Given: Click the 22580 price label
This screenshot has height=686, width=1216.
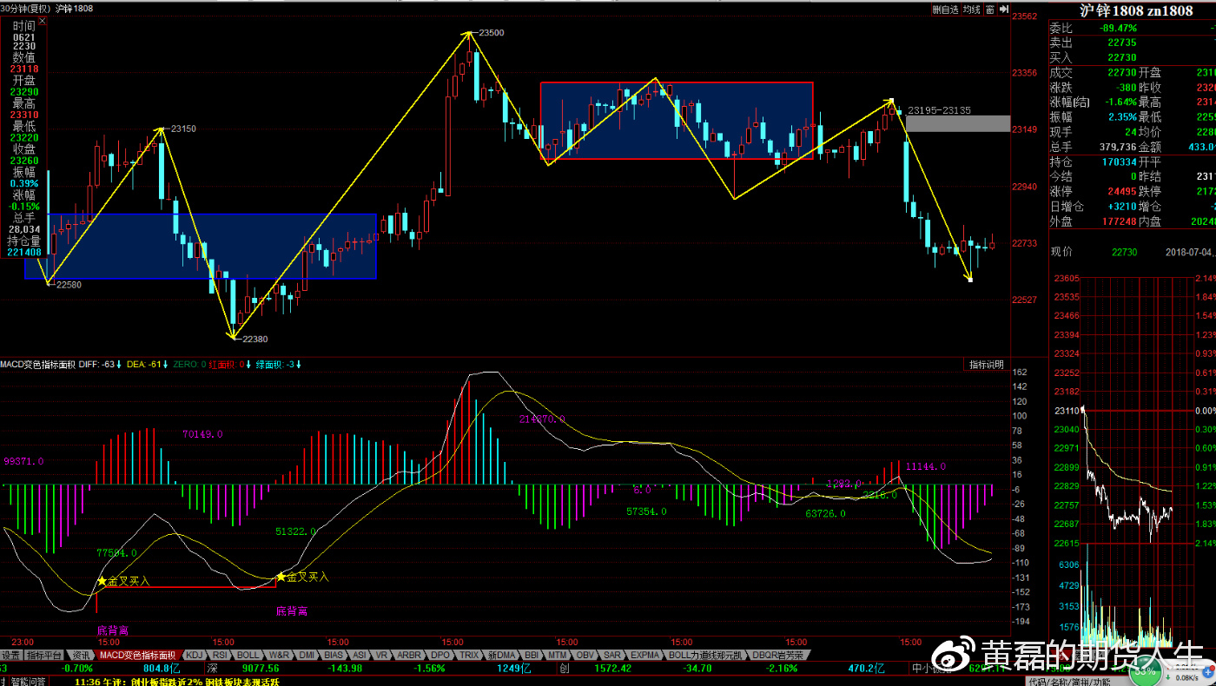Looking at the screenshot, I should [x=69, y=284].
